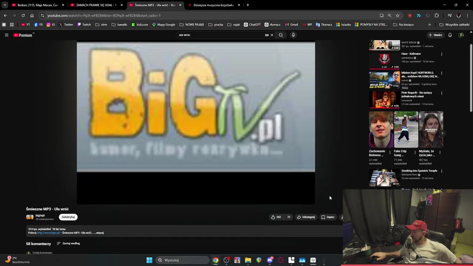The width and height of the screenshot is (473, 266).
Task: Click the Dodaj komentarz comment field
Action: point(42,253)
